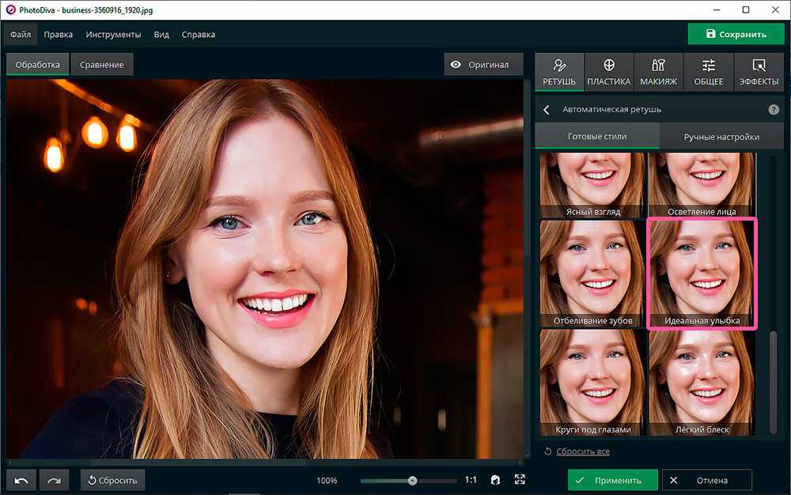
Task: Open the Эффекты effects tab
Action: pyautogui.click(x=759, y=72)
